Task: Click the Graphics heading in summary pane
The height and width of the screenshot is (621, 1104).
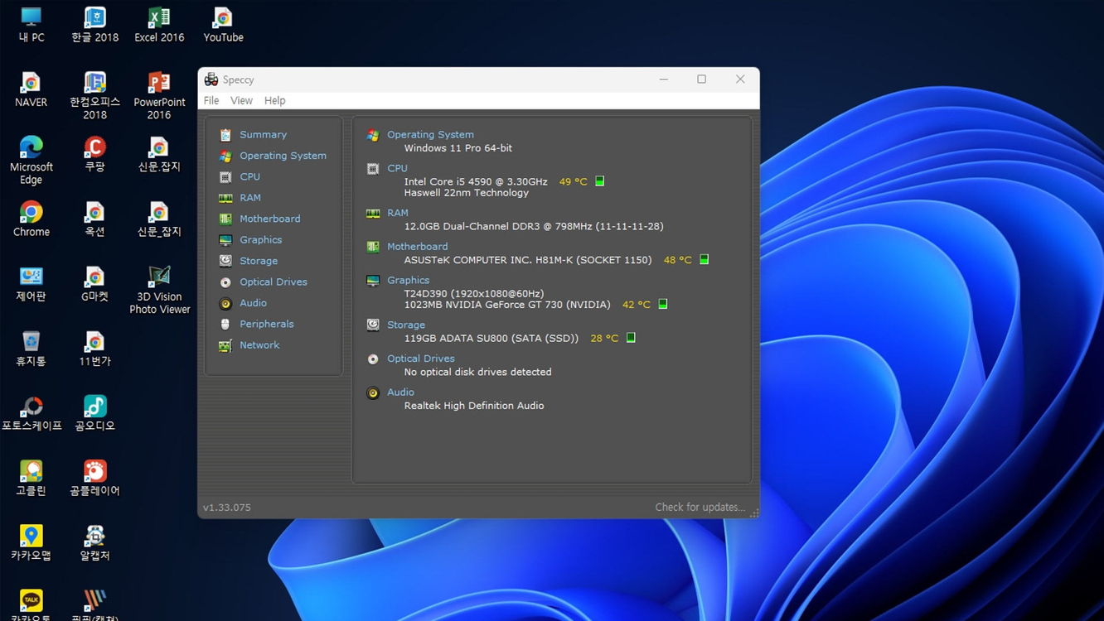Action: coord(408,280)
